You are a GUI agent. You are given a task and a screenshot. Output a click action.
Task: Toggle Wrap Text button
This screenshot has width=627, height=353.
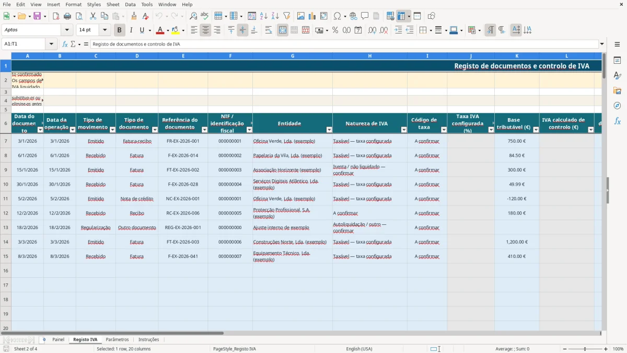(269, 30)
